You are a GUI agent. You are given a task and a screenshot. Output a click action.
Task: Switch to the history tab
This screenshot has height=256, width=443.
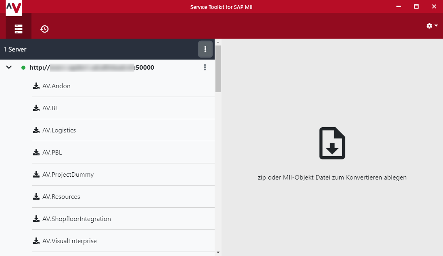pyautogui.click(x=44, y=29)
